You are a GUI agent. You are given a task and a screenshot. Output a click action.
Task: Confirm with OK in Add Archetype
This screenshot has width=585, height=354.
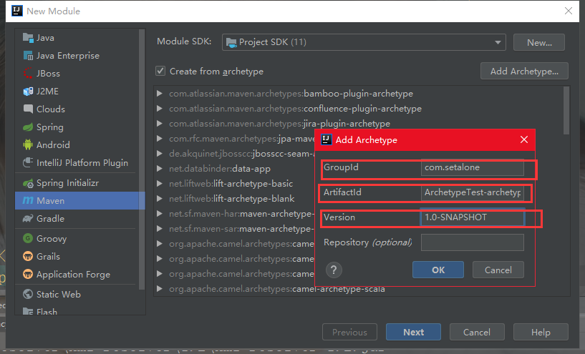[438, 270]
